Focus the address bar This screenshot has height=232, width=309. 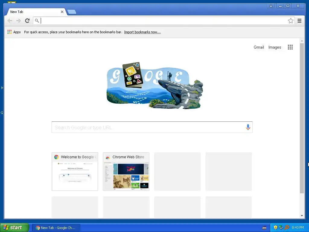[x=164, y=21]
